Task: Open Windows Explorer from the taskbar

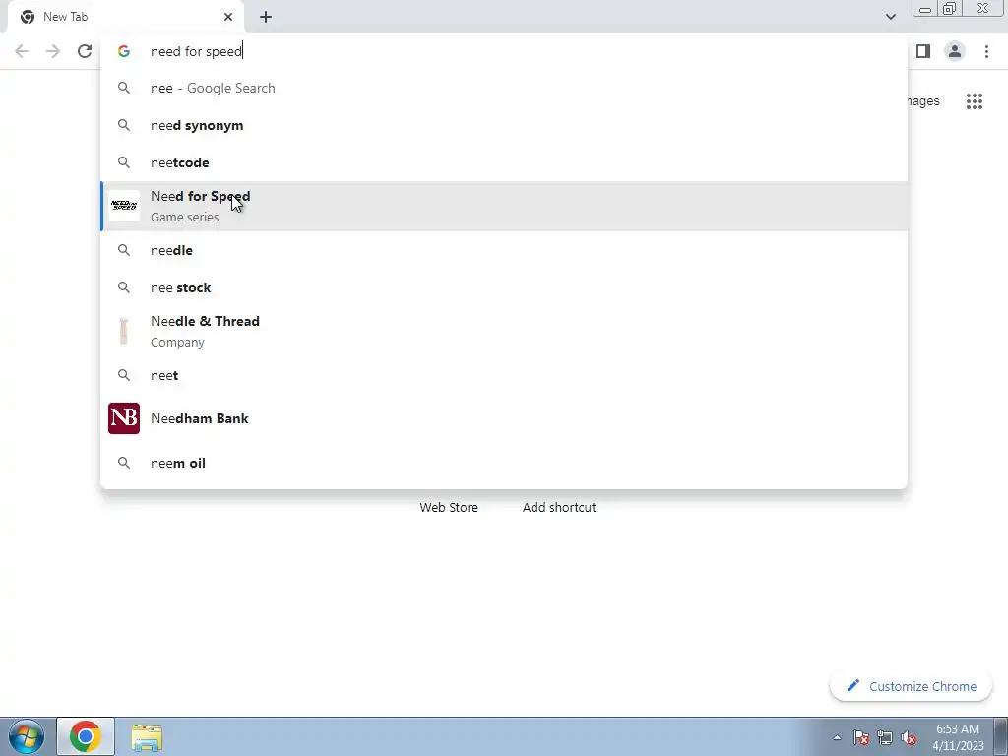Action: (147, 737)
